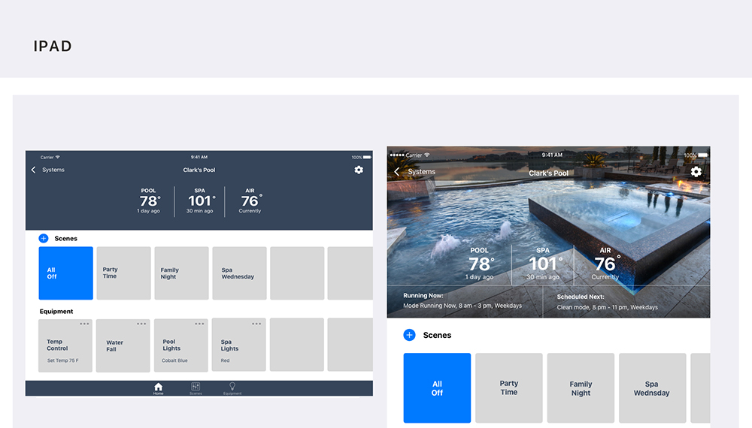Switch to the Scenes tab in the bottom bar
The height and width of the screenshot is (428, 752).
click(x=196, y=387)
